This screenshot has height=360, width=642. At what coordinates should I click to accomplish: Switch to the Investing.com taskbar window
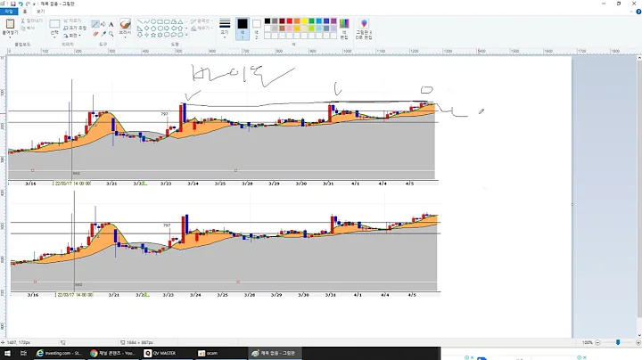pos(59,353)
